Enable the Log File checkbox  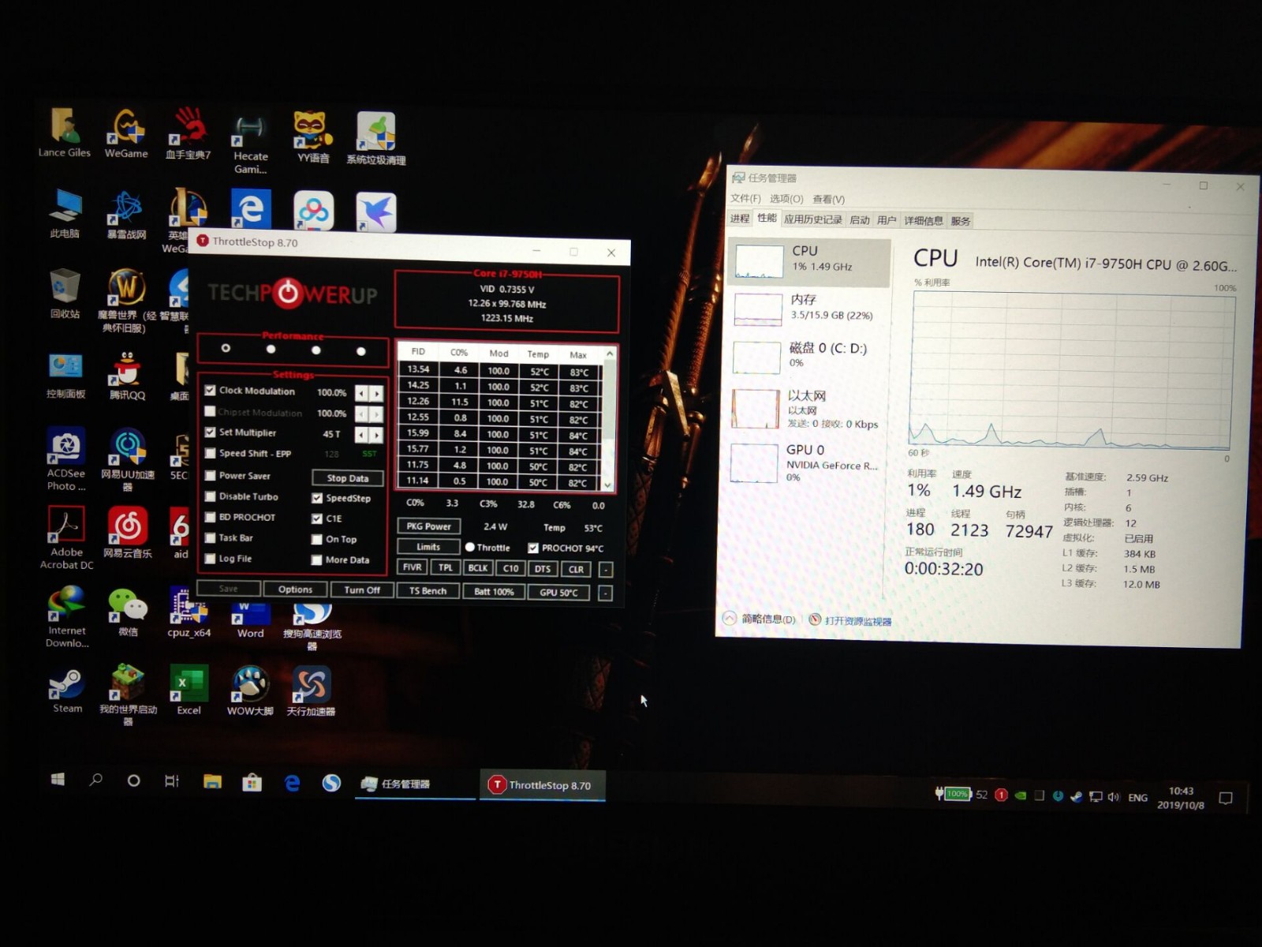point(210,558)
